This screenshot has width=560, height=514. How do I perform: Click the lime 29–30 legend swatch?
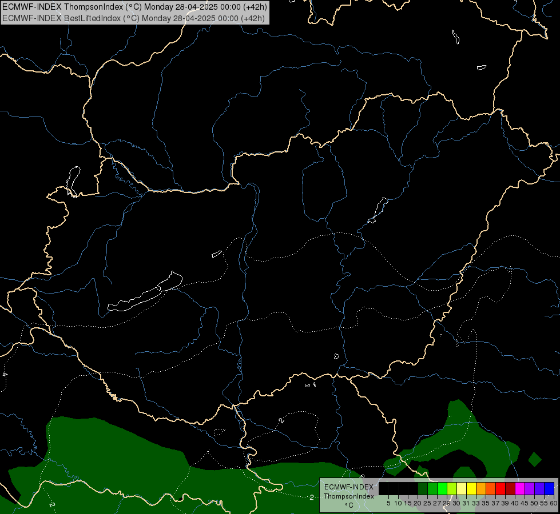click(452, 488)
